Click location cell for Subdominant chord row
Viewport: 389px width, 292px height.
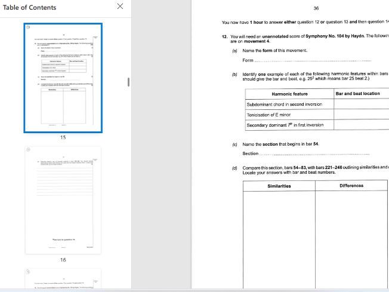[x=361, y=104]
